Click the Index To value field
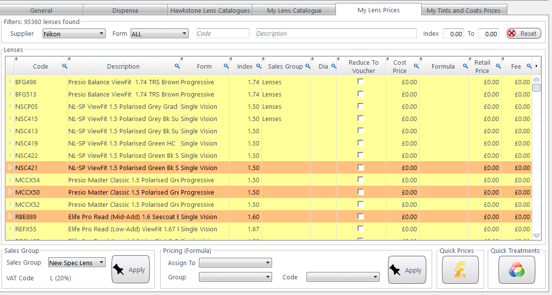The width and height of the screenshot is (552, 295). coord(488,34)
